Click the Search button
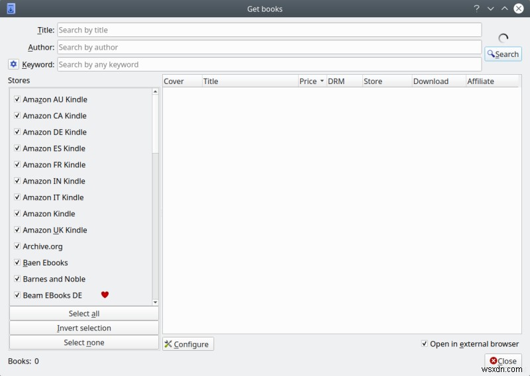Image resolution: width=530 pixels, height=376 pixels. 503,54
